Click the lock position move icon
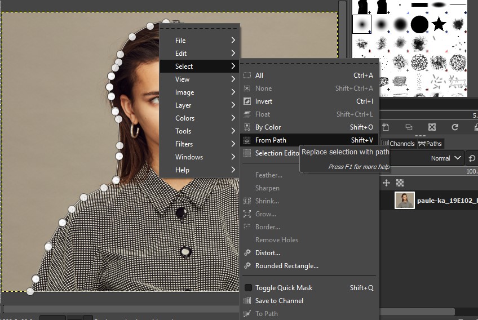Screen dimensions: 478x320 (x=386, y=183)
